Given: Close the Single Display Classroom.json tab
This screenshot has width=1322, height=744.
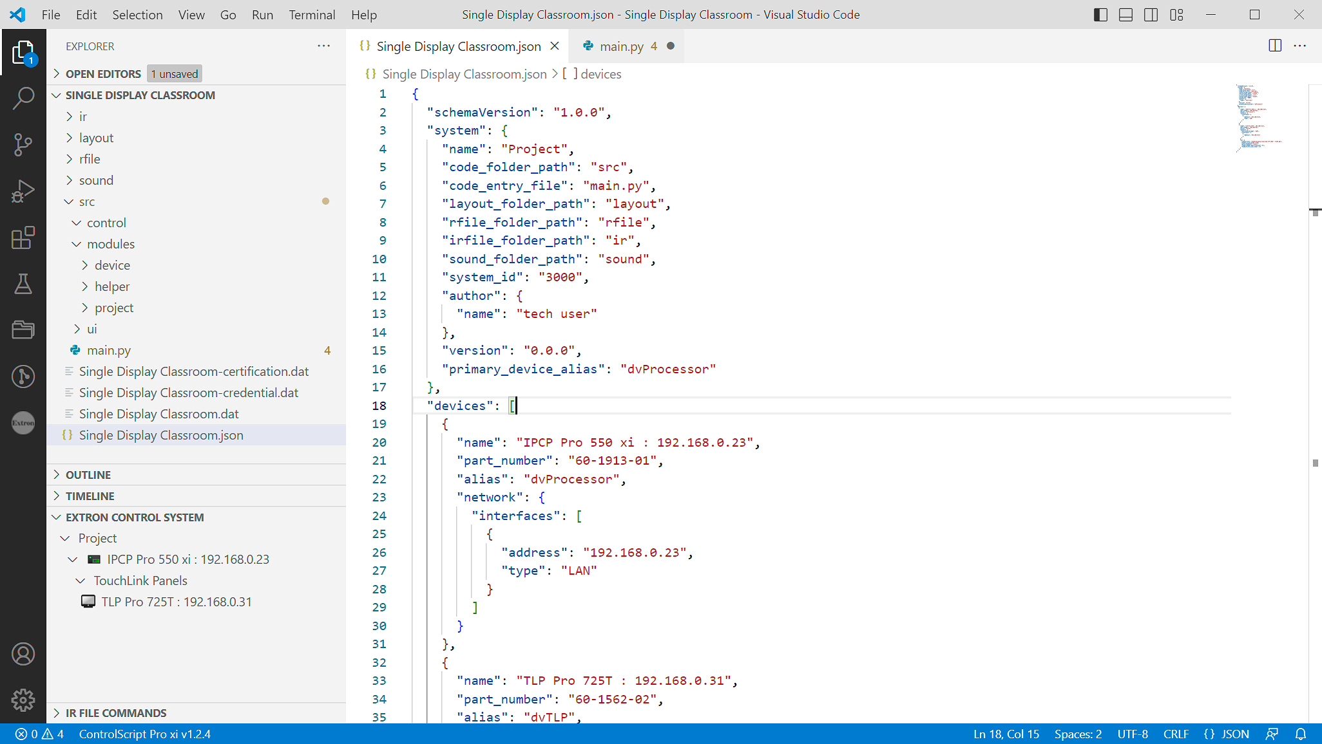Looking at the screenshot, I should pyautogui.click(x=555, y=46).
